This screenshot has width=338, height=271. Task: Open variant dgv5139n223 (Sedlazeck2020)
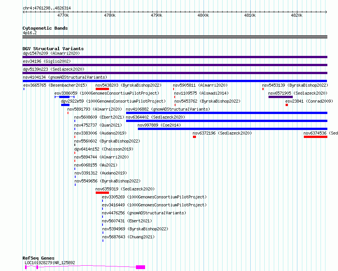click(x=54, y=69)
